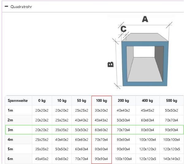Image resolution: width=184 pixels, height=164 pixels.
Task: Click the 500 kg column header
Action: click(171, 101)
